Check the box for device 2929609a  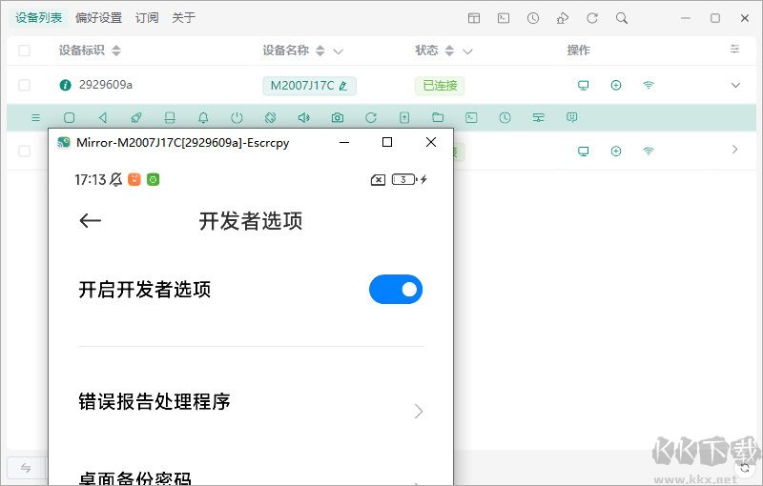(25, 86)
